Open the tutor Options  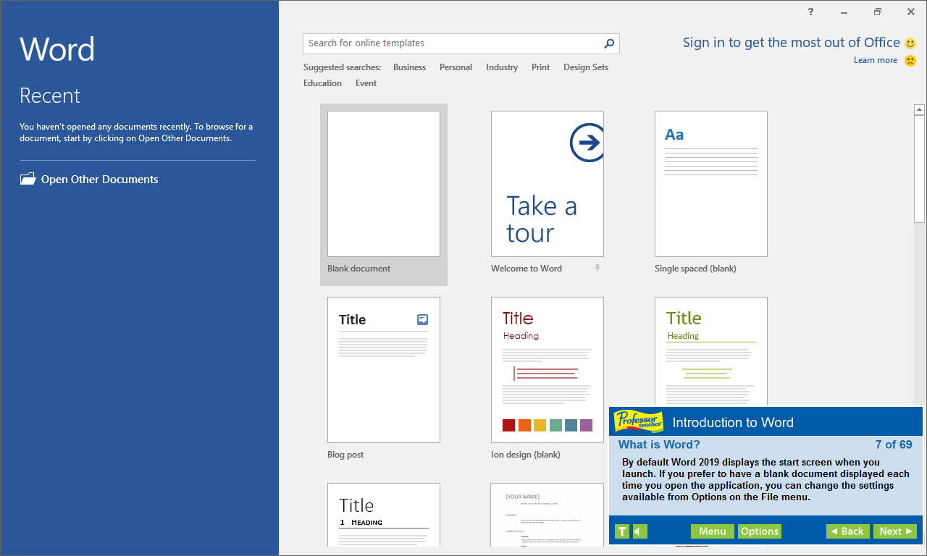click(759, 531)
